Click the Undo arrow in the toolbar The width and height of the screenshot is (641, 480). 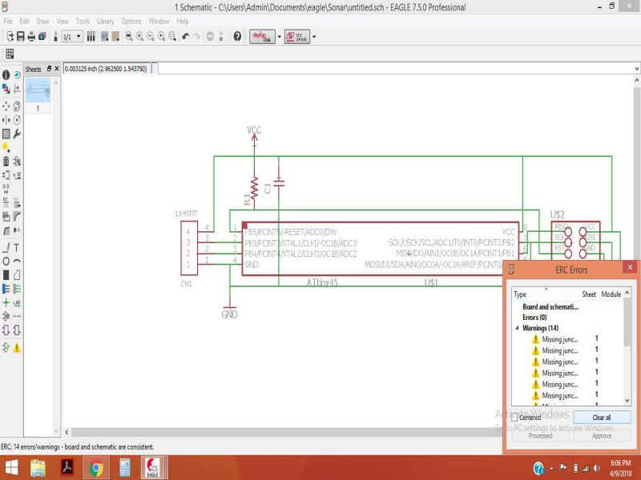coord(186,37)
